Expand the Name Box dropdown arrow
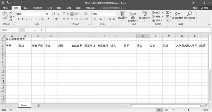 tap(18, 30)
